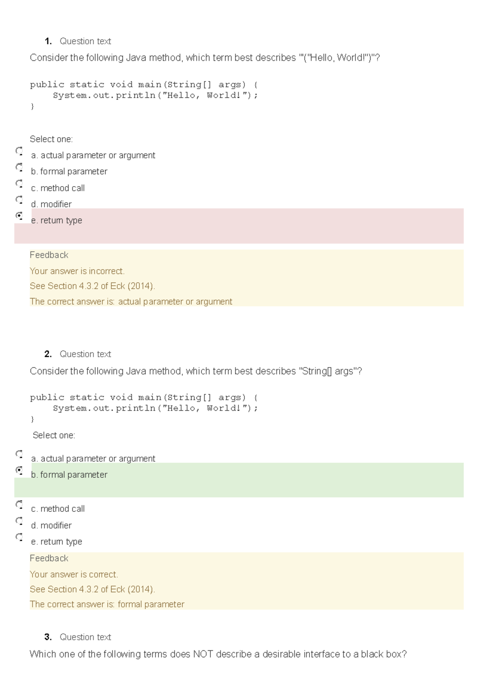Screen dimensions: 493x698
Task: Click the Eck (2014) reference under question 1
Action: pyautogui.click(x=92, y=286)
